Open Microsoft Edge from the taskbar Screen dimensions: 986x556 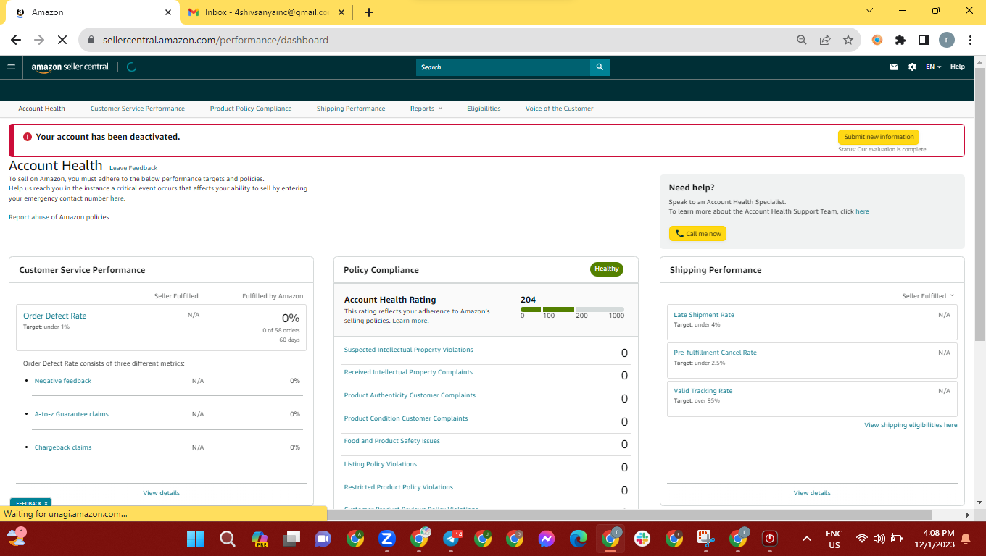tap(579, 539)
